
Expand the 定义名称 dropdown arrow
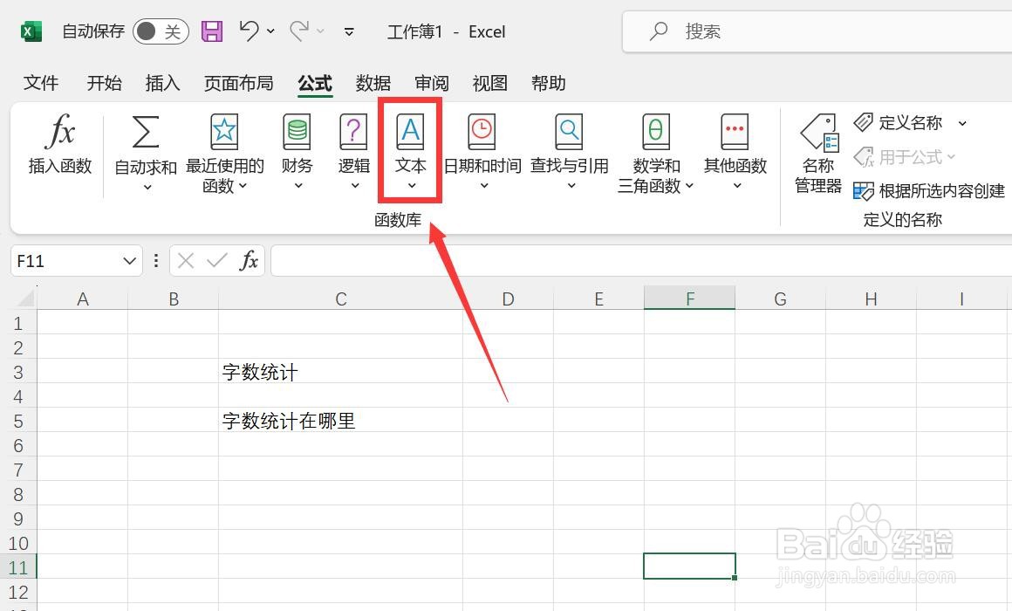click(962, 123)
